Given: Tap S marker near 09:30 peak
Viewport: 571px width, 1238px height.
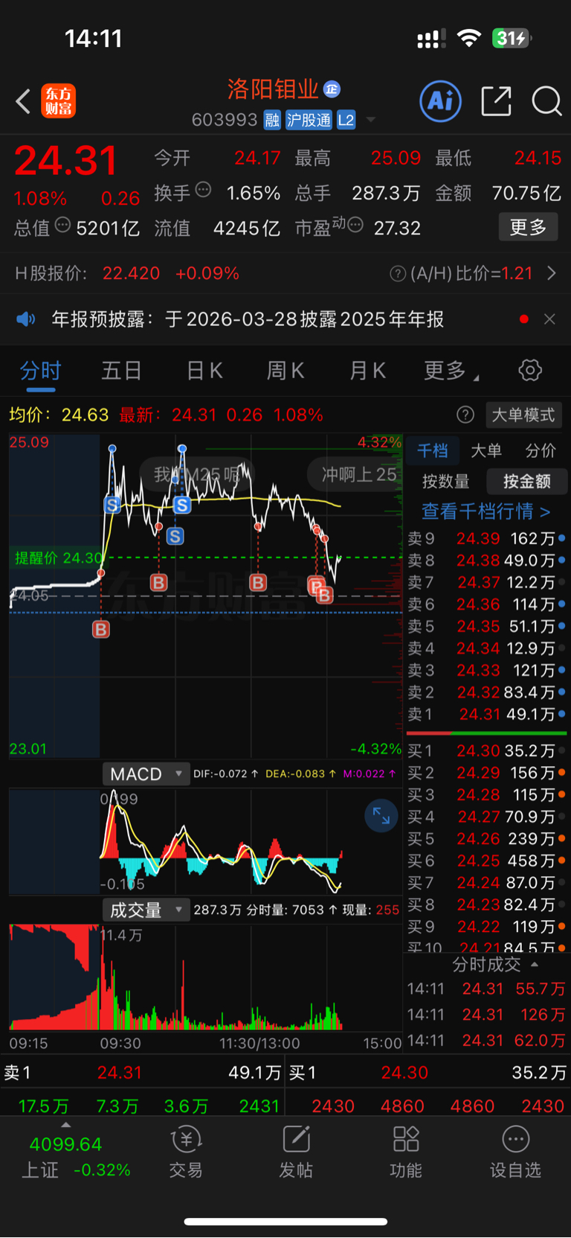Looking at the screenshot, I should 112,505.
